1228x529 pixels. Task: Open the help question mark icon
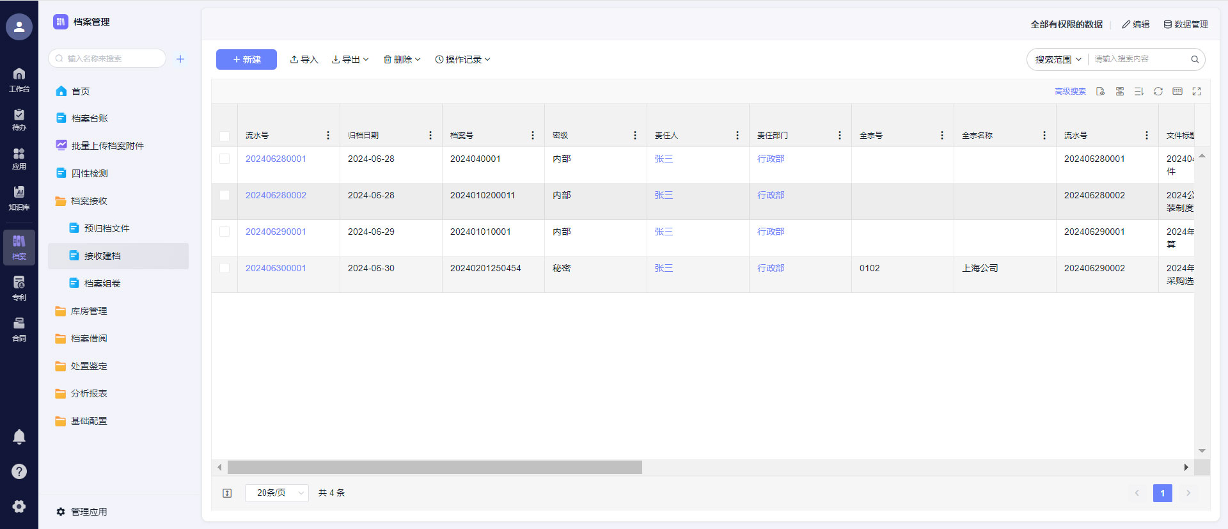[19, 471]
